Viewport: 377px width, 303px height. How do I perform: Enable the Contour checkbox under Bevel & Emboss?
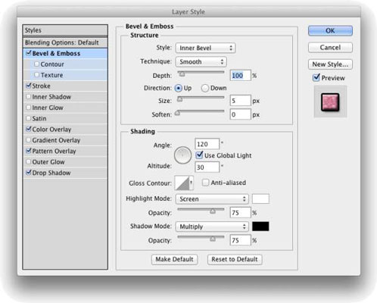click(x=36, y=64)
